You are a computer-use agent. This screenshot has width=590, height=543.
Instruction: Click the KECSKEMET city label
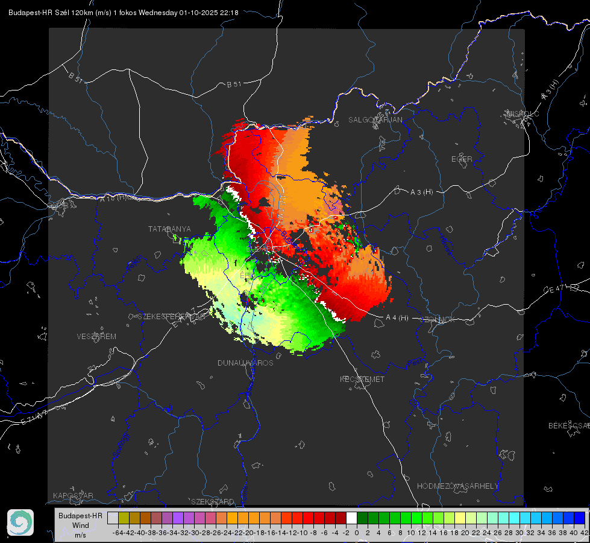pos(362,379)
